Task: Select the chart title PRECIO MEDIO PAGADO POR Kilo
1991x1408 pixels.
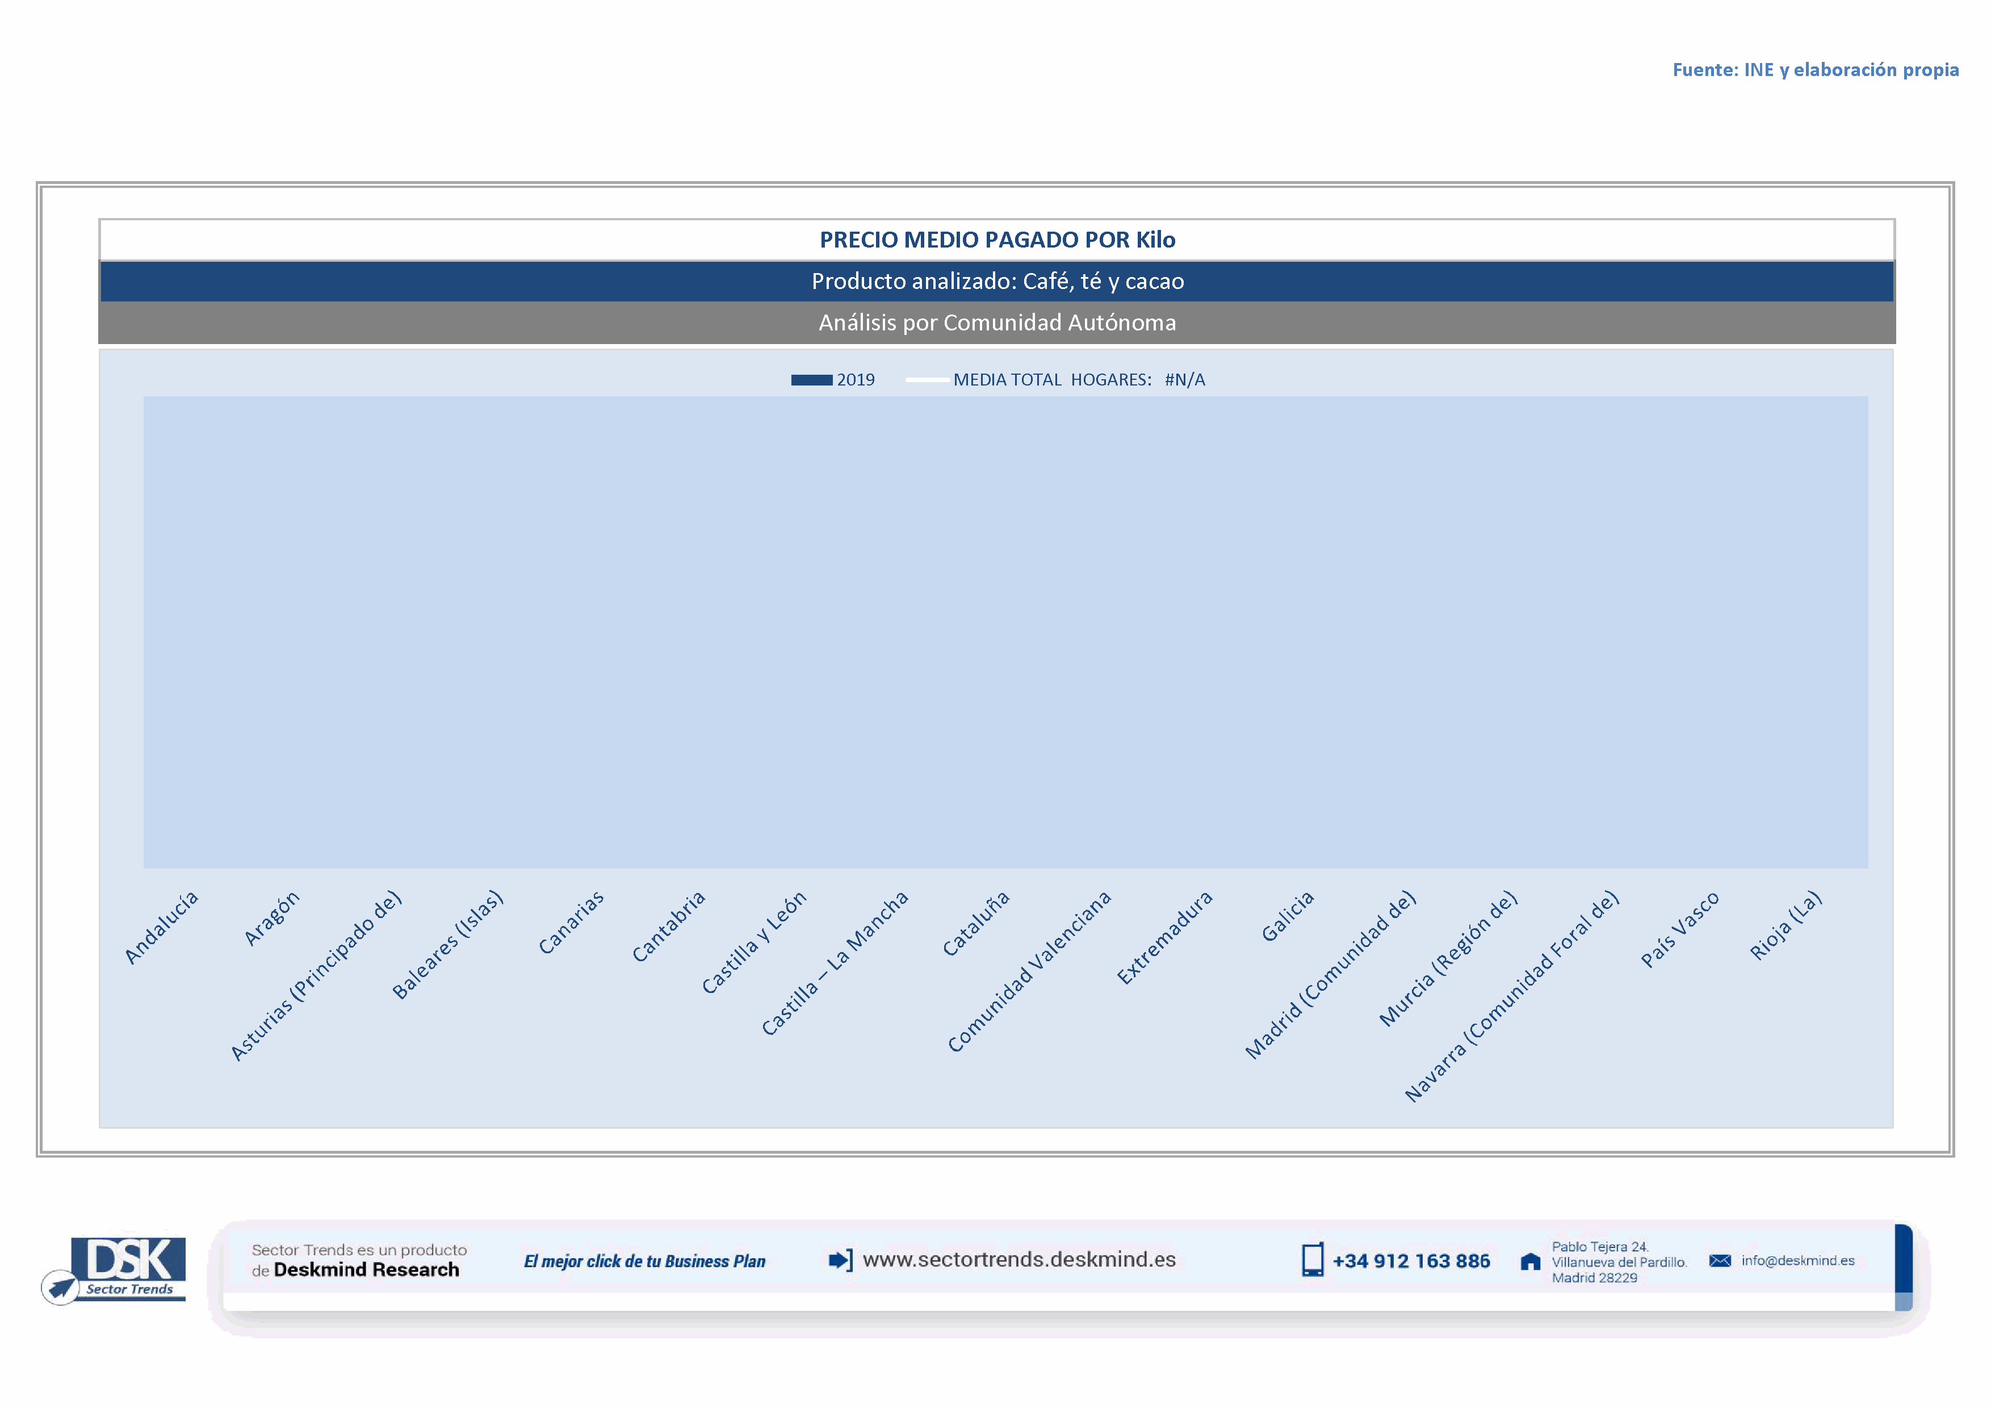Action: pos(996,240)
